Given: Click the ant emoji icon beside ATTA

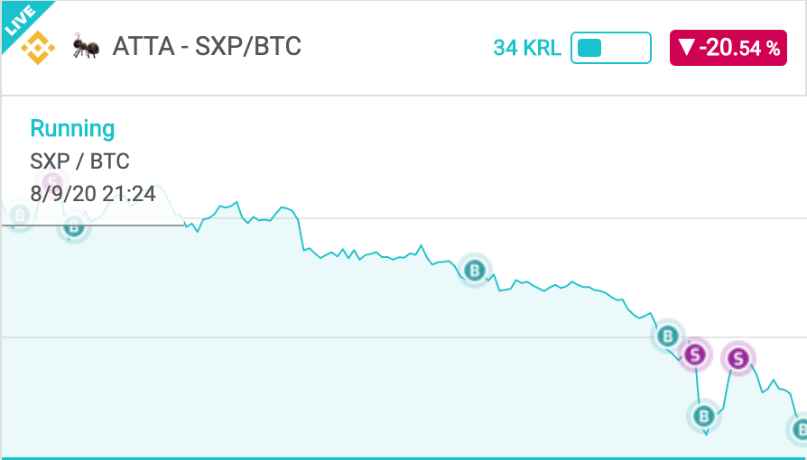Looking at the screenshot, I should click(86, 46).
